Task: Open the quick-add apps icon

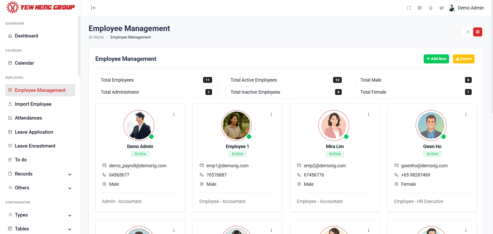Action: click(x=420, y=8)
